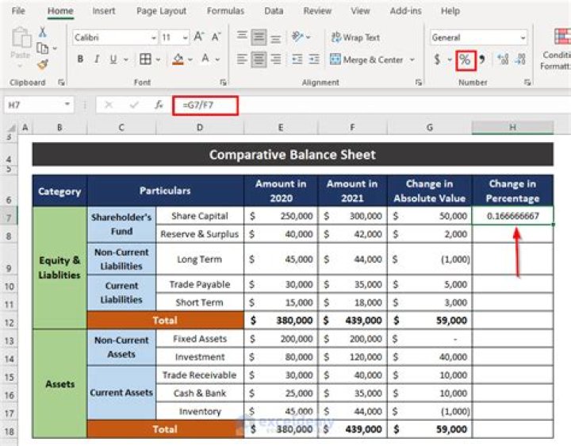Apply Percent Style number format
This screenshot has height=446, width=571.
[x=465, y=60]
